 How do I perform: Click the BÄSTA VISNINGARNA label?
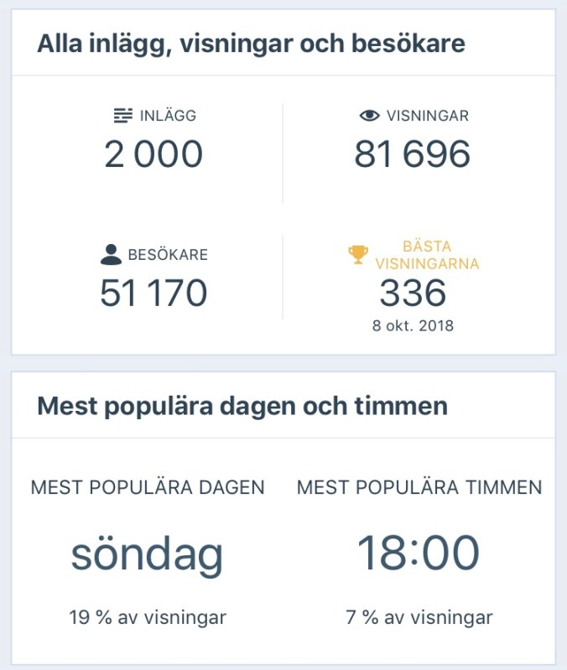pos(428,255)
